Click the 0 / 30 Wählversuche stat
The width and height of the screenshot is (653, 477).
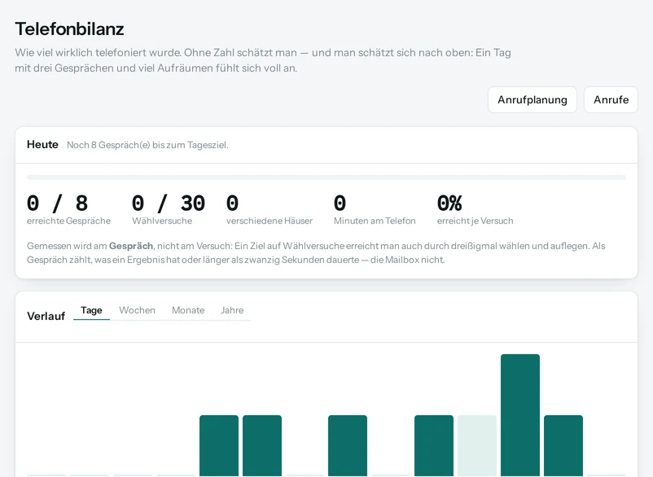point(169,210)
